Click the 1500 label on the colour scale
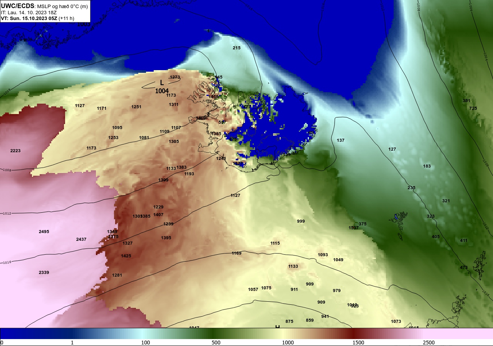Image resolution: width=493 pixels, height=346 pixels. [x=358, y=343]
